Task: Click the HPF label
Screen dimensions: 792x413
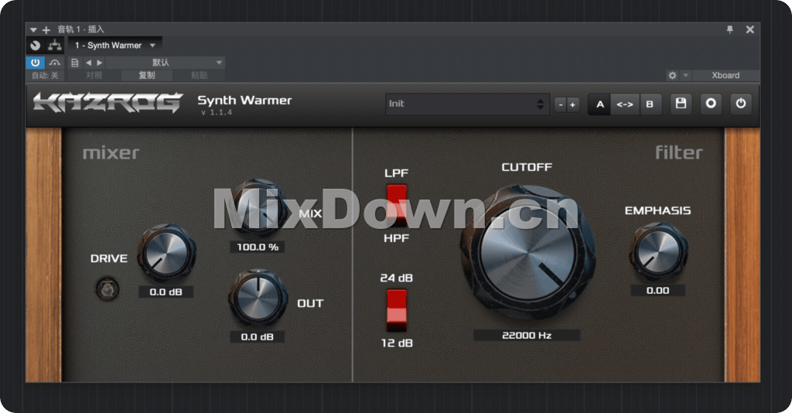Action: [397, 238]
